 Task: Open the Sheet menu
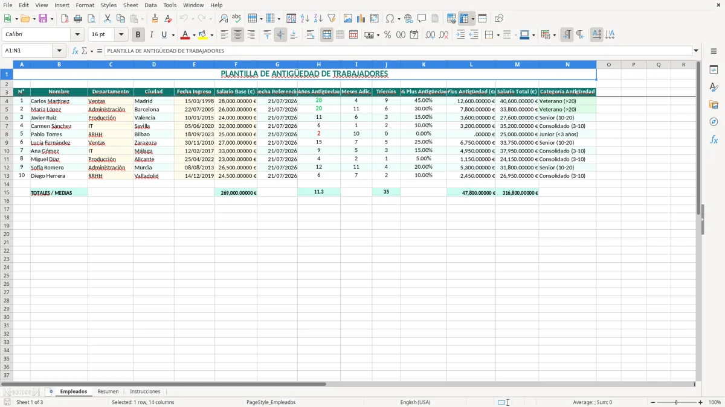[x=130, y=5]
